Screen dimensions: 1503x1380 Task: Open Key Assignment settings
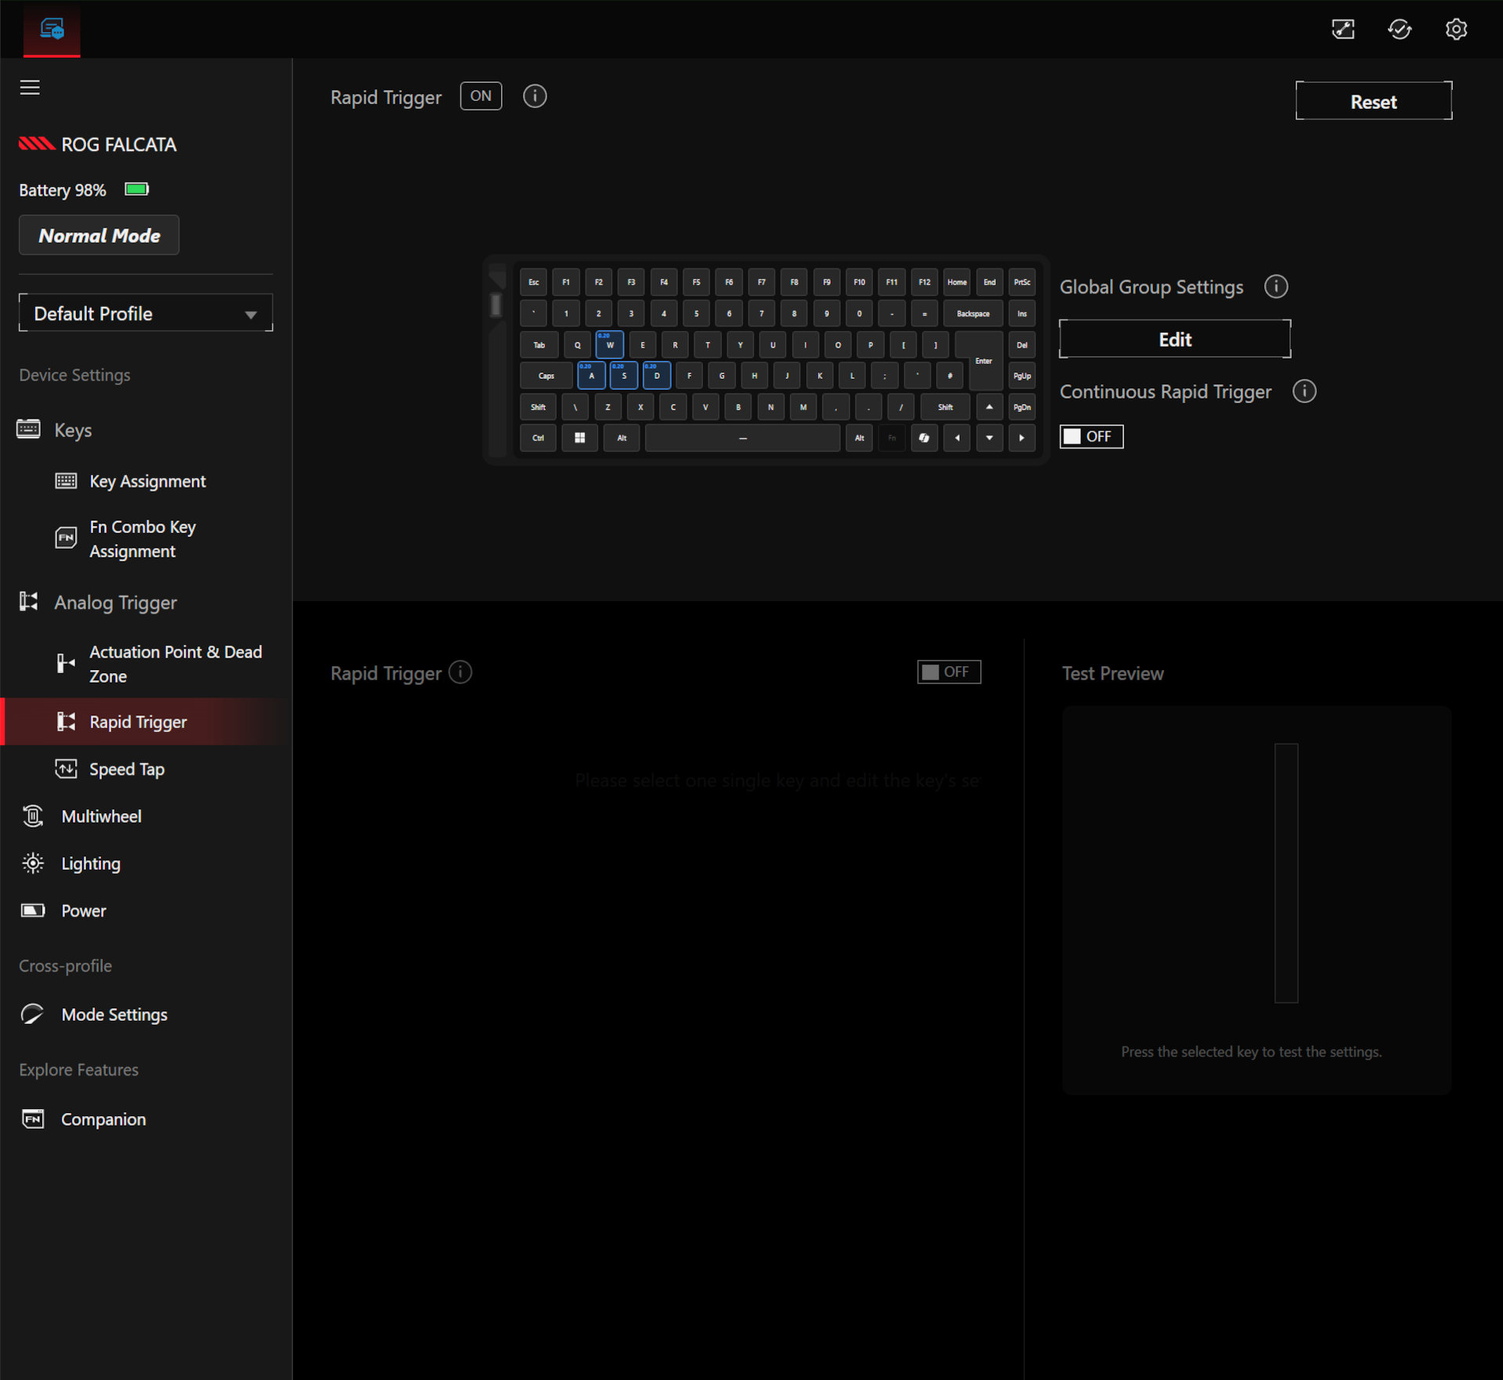(147, 481)
